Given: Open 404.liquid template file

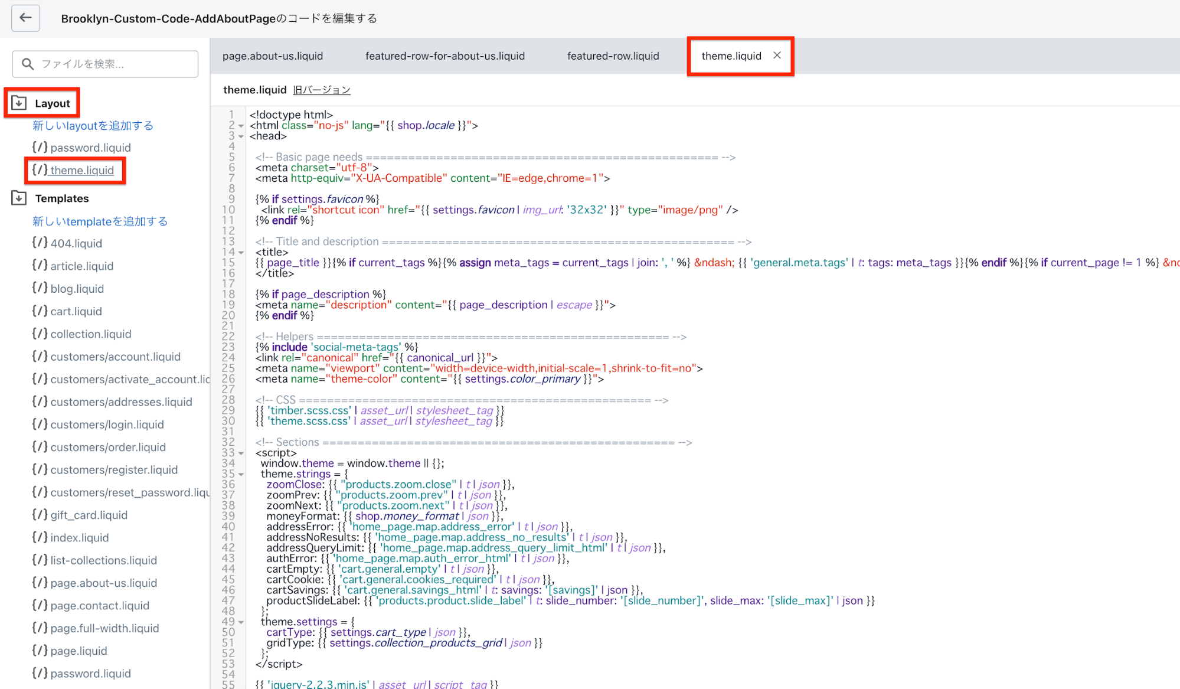Looking at the screenshot, I should tap(76, 243).
